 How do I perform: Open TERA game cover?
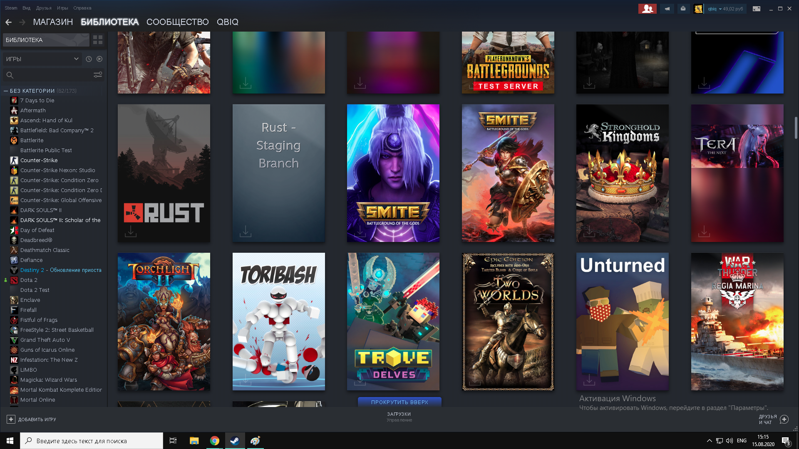(x=737, y=173)
